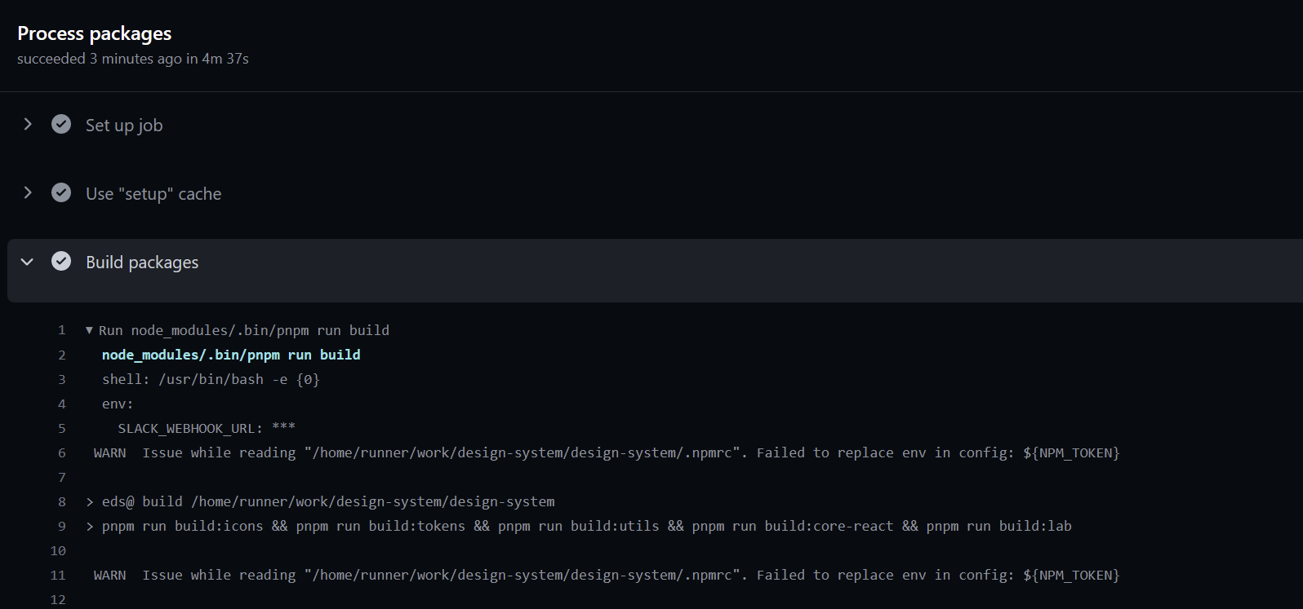Screen dimensions: 1303x609
Task: Select the "Set up job" step label
Action: click(x=124, y=125)
